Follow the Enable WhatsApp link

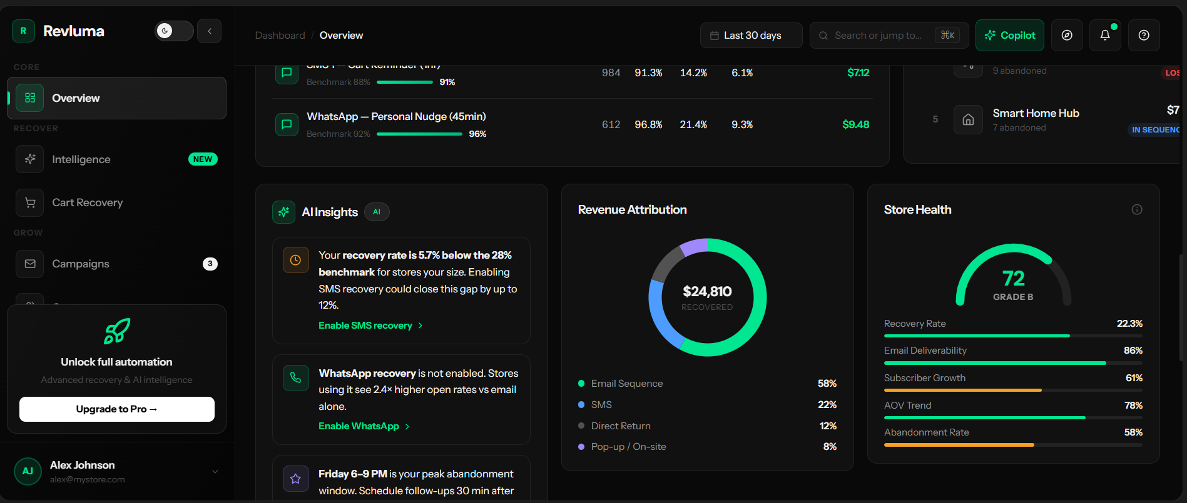click(364, 426)
